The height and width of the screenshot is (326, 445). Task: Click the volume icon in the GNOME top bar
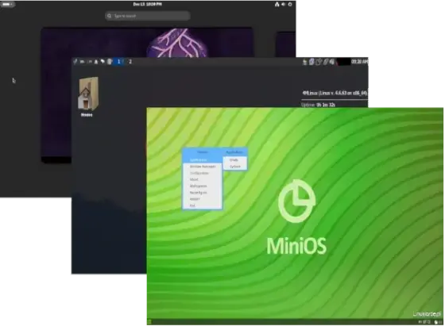[283, 4]
